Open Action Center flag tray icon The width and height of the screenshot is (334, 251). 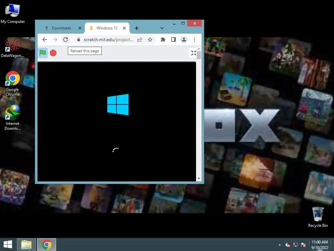click(x=303, y=245)
